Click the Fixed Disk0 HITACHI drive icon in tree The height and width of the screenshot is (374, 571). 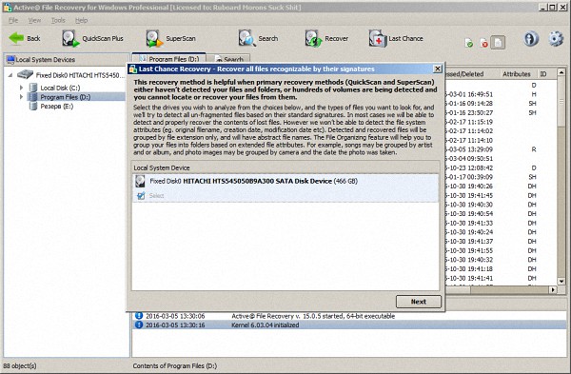(x=25, y=74)
